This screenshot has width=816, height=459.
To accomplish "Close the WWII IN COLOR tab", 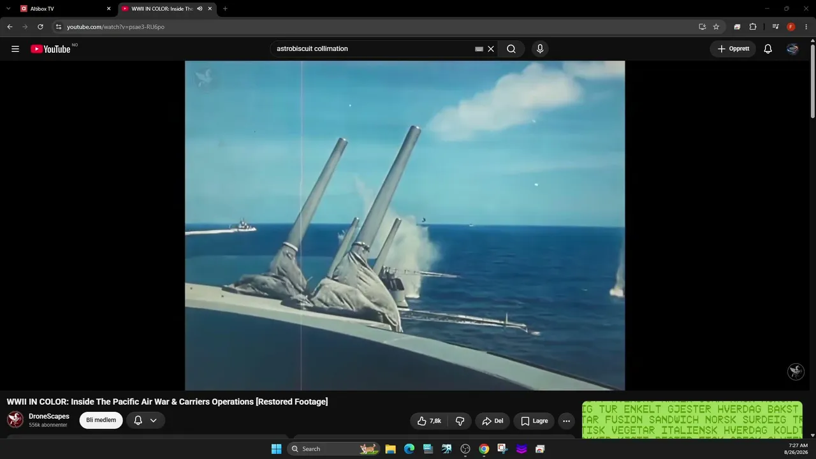I will (x=210, y=9).
